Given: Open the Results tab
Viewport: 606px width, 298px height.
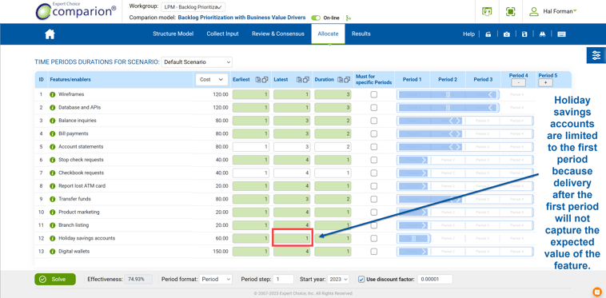Looking at the screenshot, I should [x=361, y=34].
